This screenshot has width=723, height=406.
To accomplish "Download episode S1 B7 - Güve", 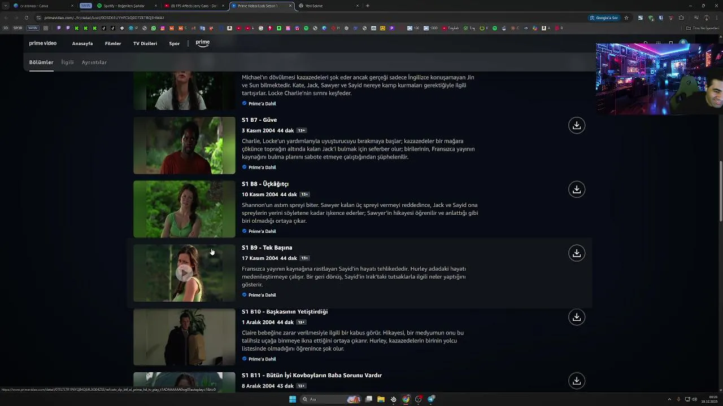I will (x=577, y=126).
